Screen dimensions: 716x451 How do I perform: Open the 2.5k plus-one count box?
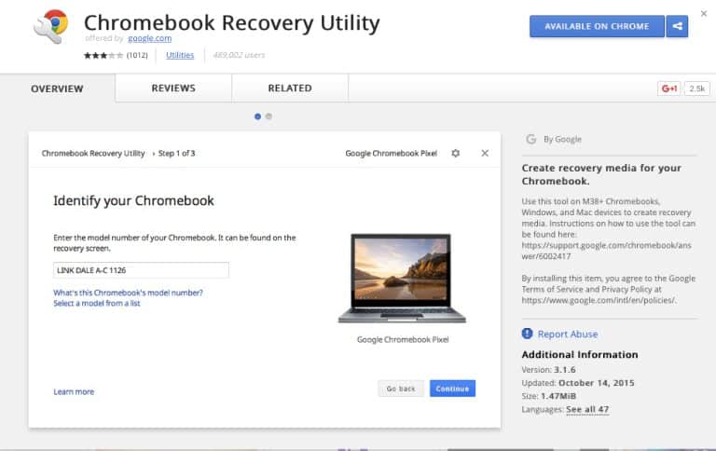(696, 89)
